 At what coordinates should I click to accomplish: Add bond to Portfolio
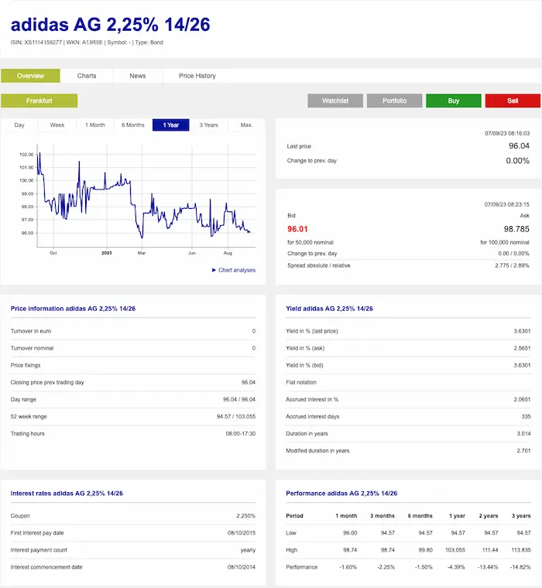coord(394,101)
